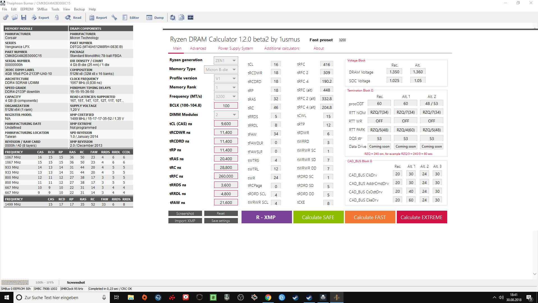Click the Reset button
Viewport: 538px width, 303px height.
(x=221, y=214)
